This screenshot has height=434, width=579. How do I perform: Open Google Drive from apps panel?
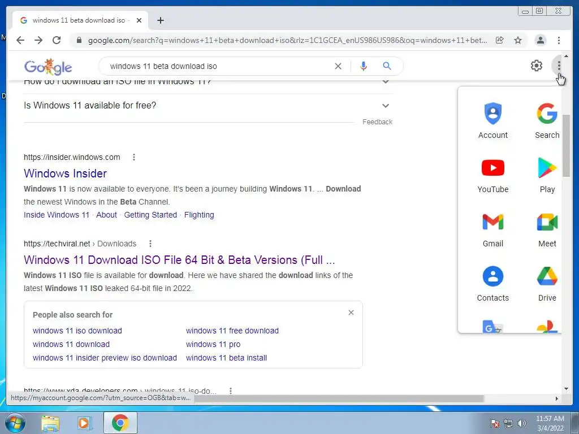tap(547, 284)
